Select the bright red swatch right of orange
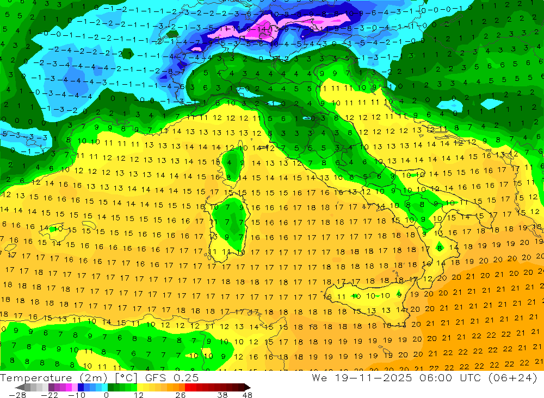 (188, 387)
